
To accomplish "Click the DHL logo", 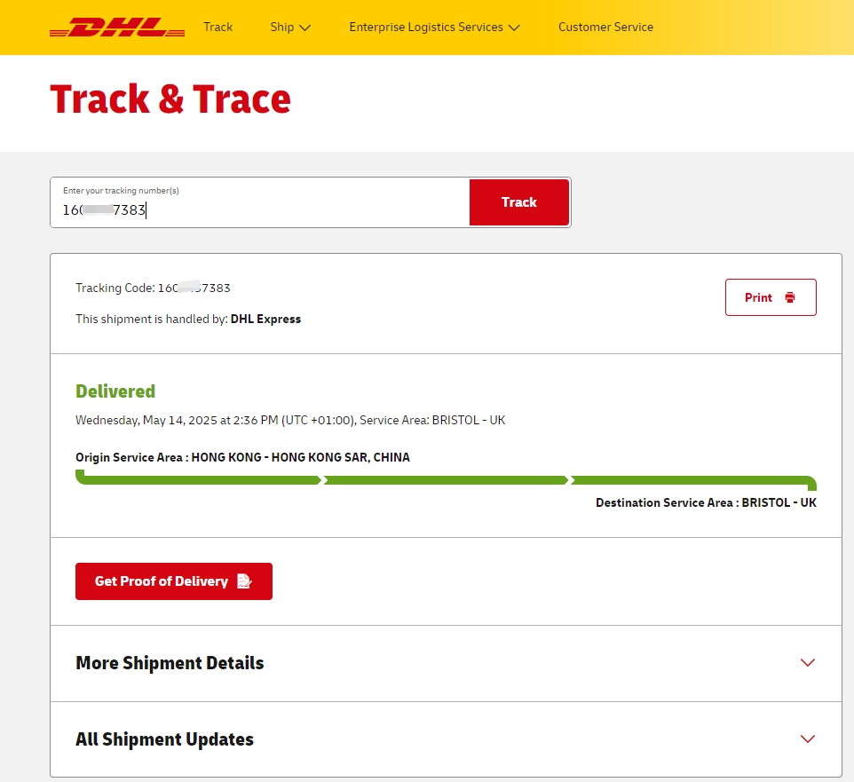I will [x=117, y=28].
